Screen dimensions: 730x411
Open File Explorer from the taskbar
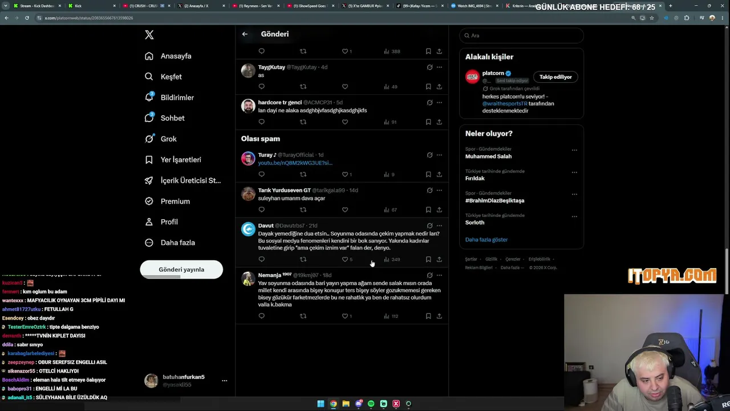[x=346, y=404]
